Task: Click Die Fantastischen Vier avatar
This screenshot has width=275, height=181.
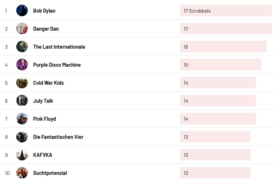Action: click(x=22, y=137)
